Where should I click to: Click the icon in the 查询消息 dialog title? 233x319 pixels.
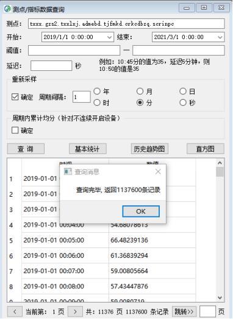[68, 172]
